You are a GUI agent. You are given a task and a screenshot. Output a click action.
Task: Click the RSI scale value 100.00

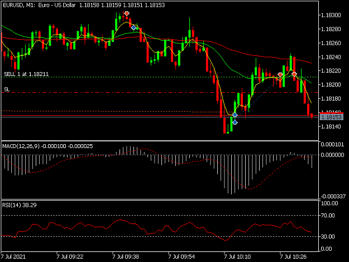[329, 203]
